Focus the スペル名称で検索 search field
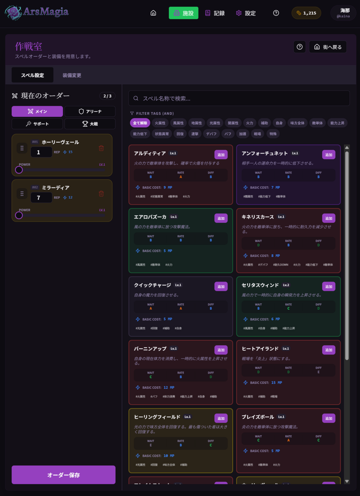Screen dimensions: 360x496 239,98
